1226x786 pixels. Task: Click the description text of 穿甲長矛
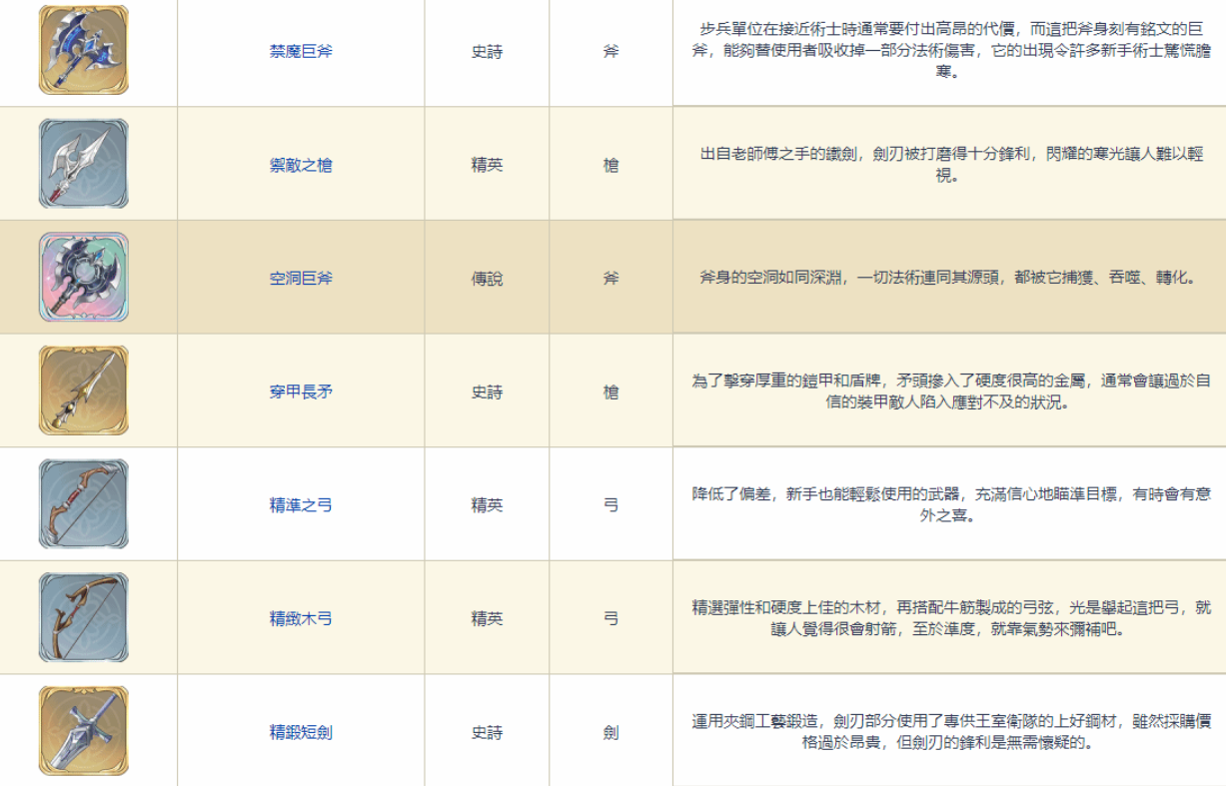949,392
